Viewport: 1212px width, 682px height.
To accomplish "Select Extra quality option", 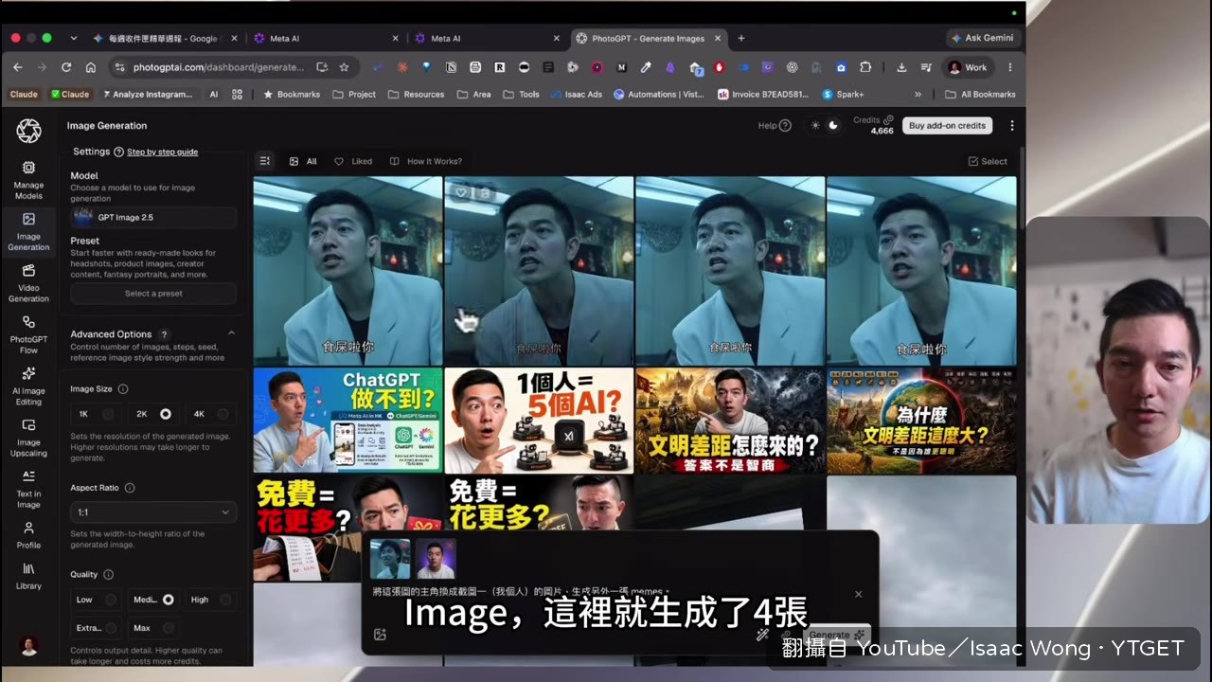I will [x=97, y=628].
